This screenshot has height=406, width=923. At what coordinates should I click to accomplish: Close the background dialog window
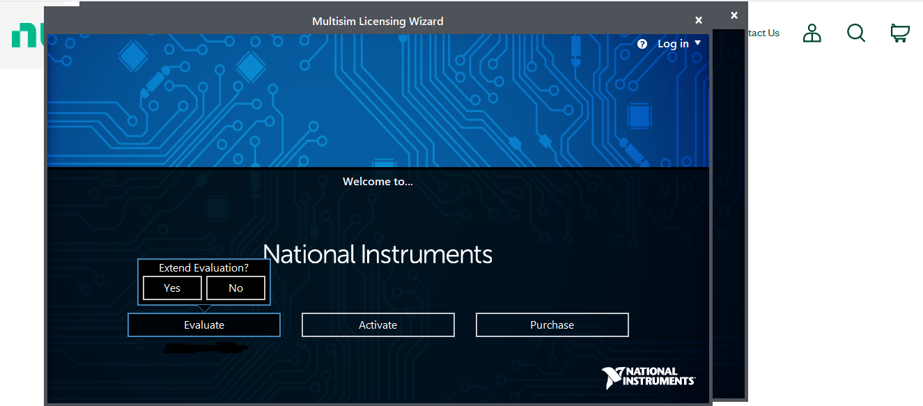[x=734, y=15]
